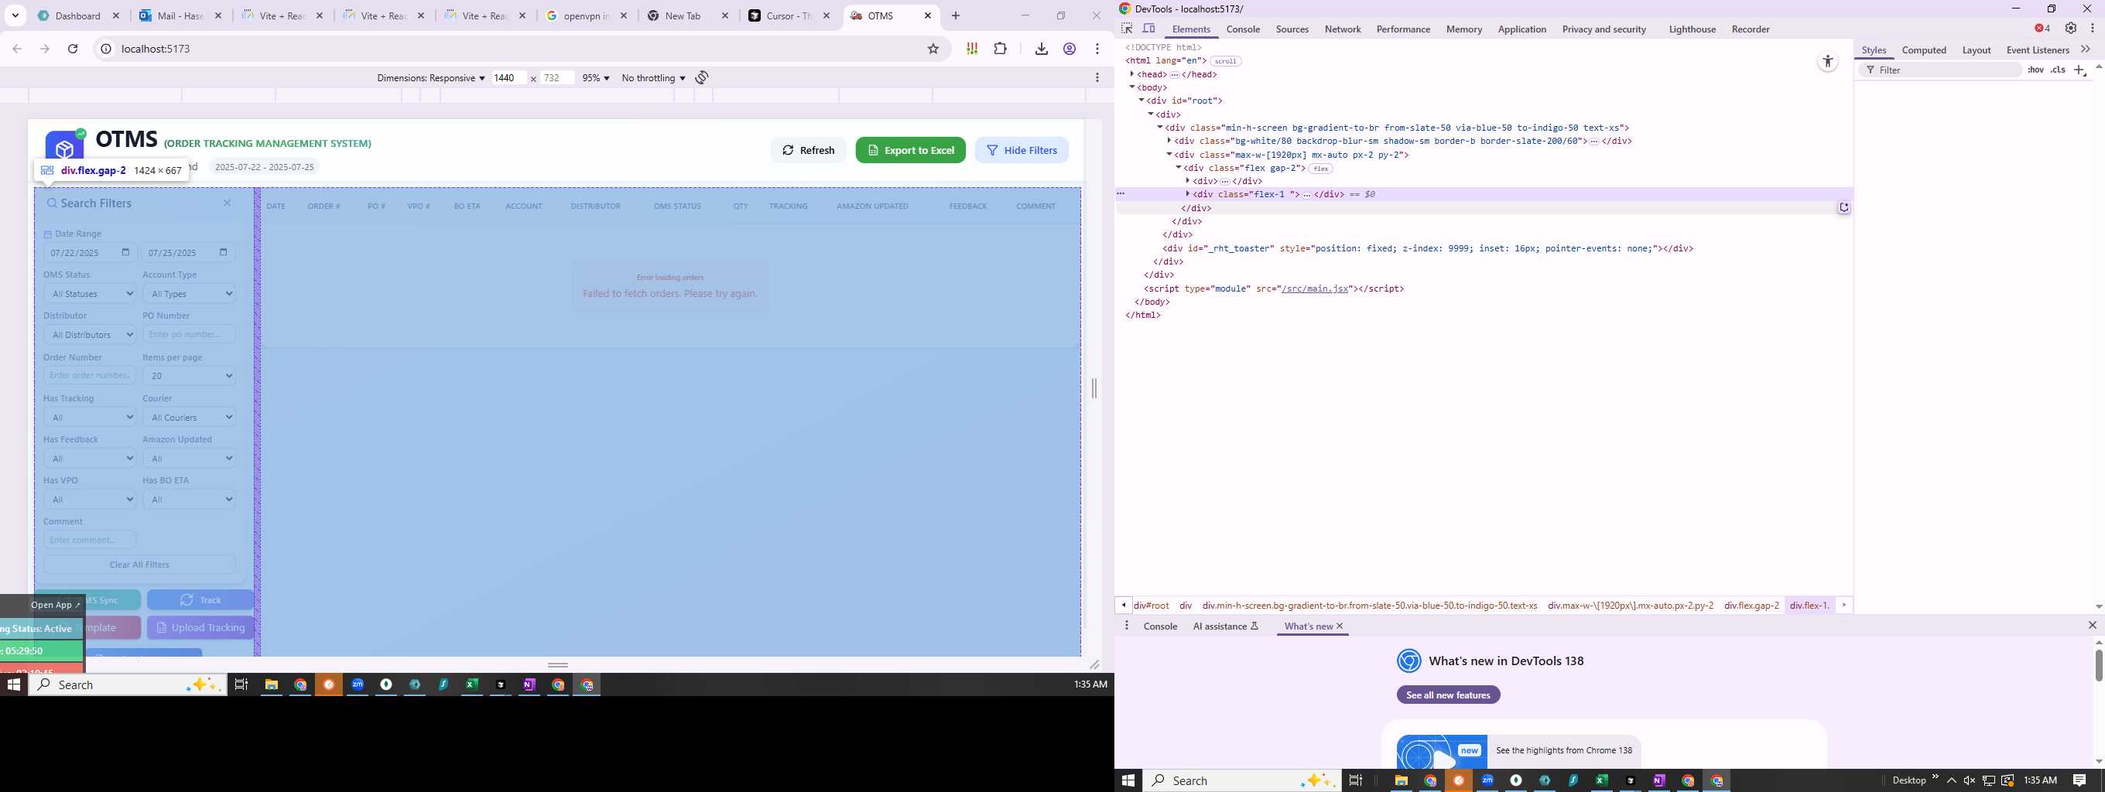Show more Styles pane tabs chevron
Screen dimensions: 2105x792
[2086, 49]
